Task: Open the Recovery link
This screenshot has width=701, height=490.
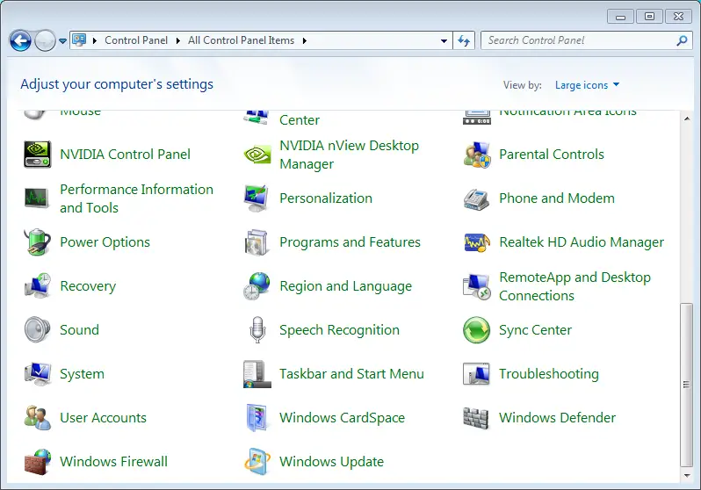Action: (x=88, y=286)
